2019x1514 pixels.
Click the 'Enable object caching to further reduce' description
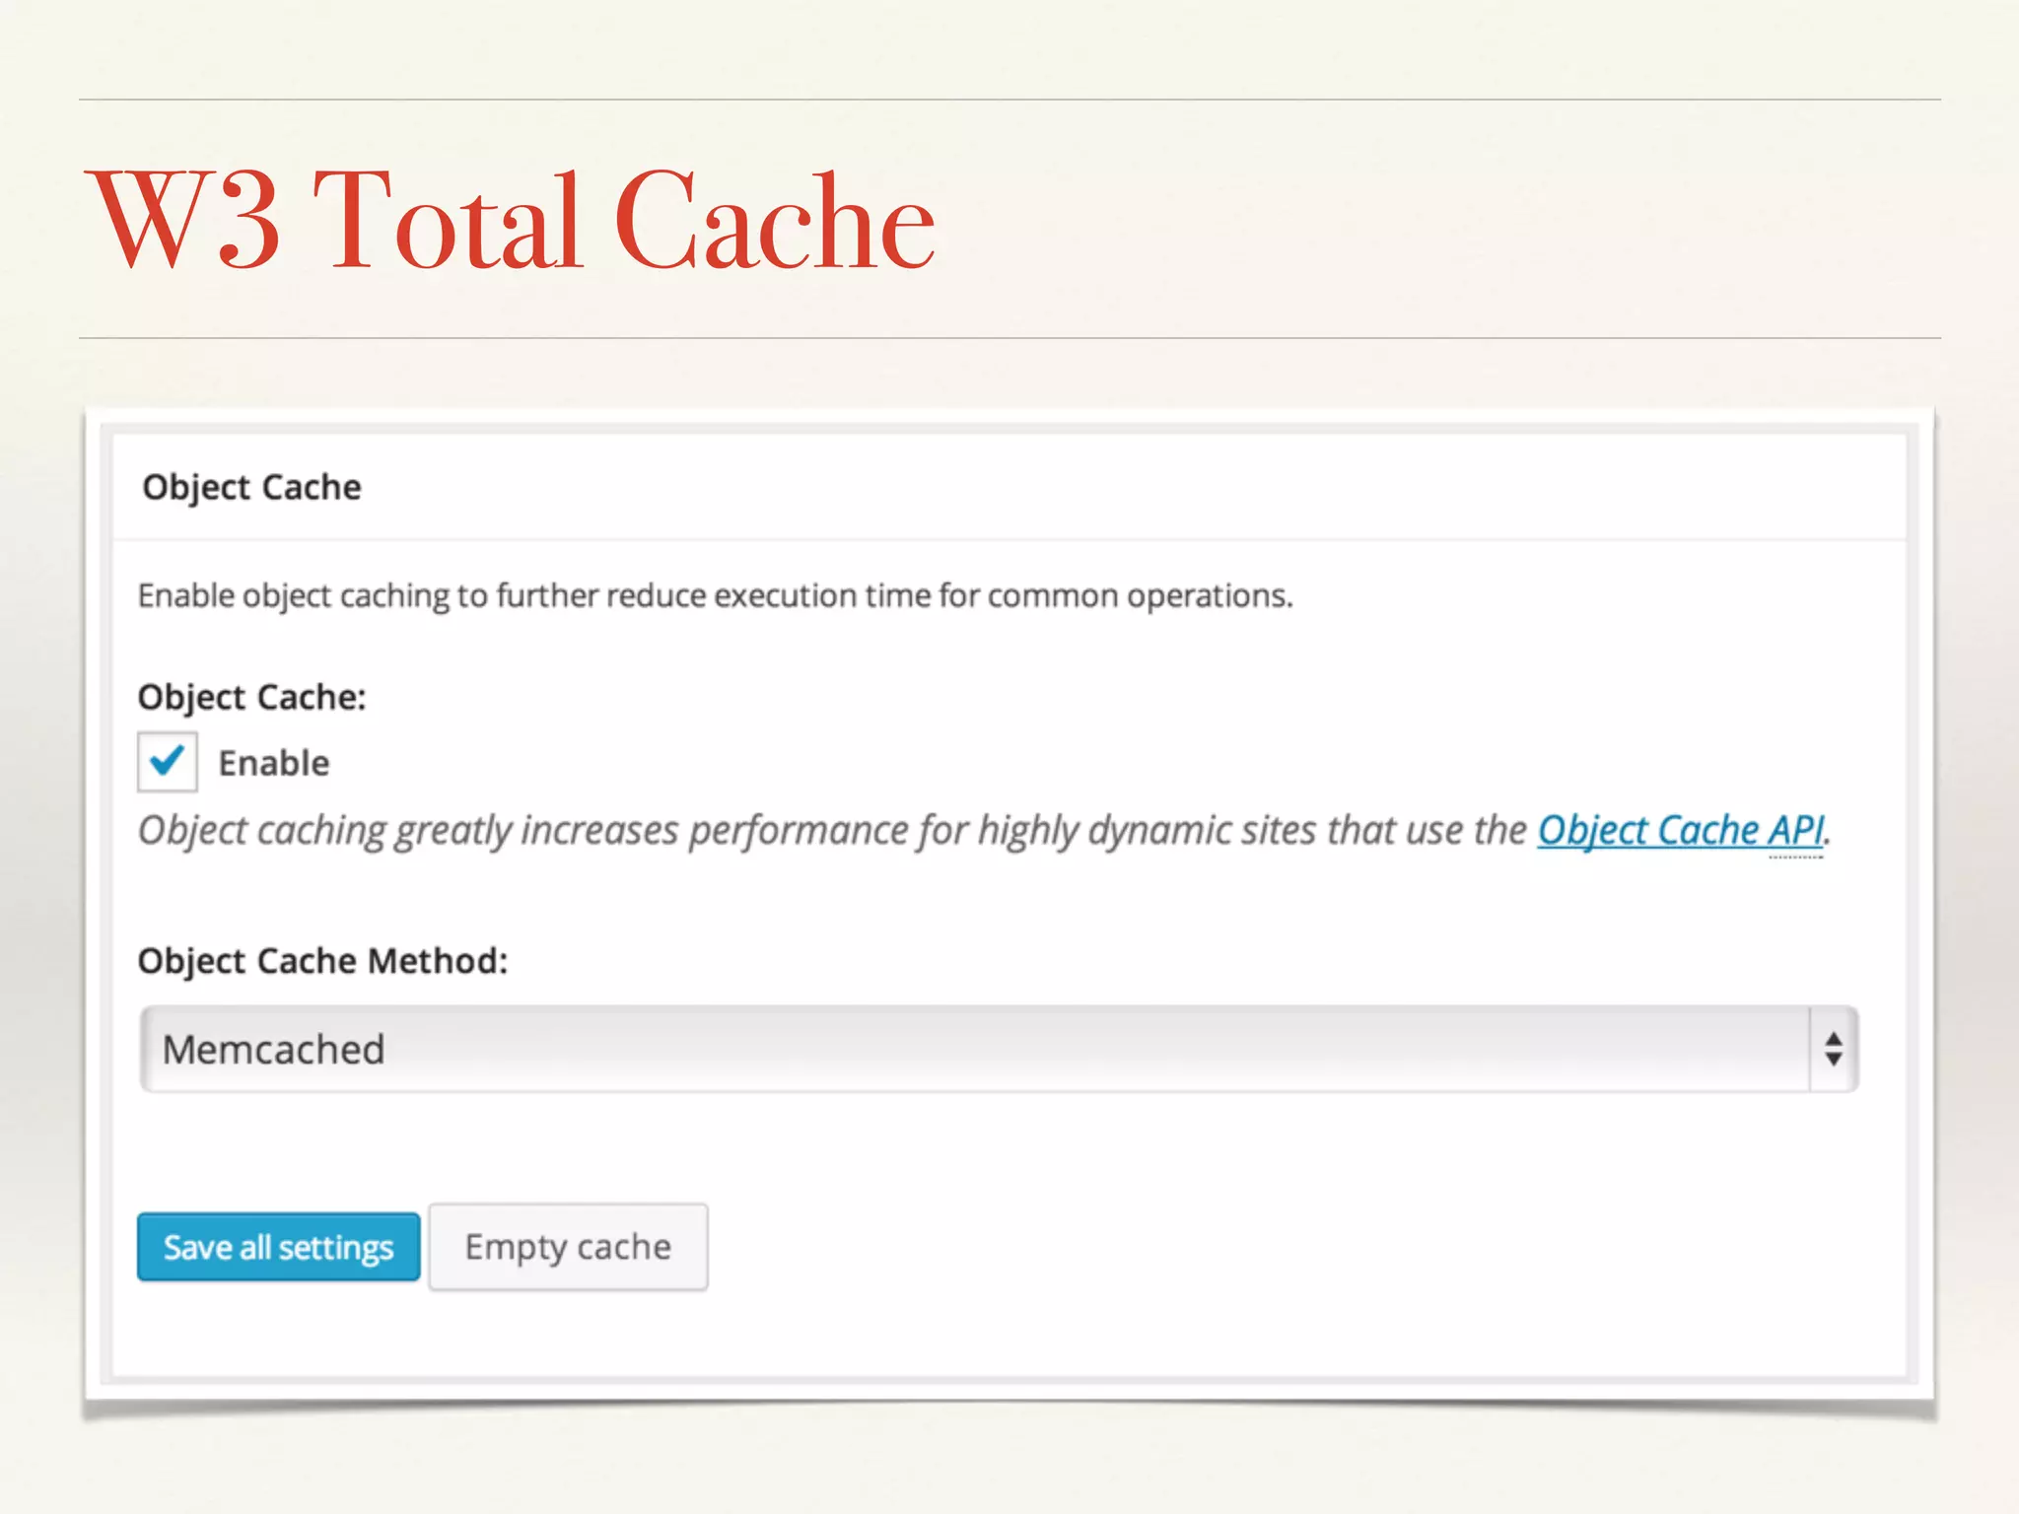click(716, 596)
